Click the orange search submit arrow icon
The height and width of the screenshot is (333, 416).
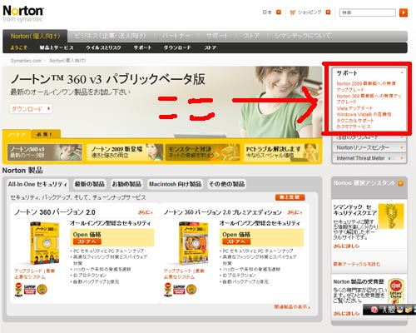(x=404, y=12)
